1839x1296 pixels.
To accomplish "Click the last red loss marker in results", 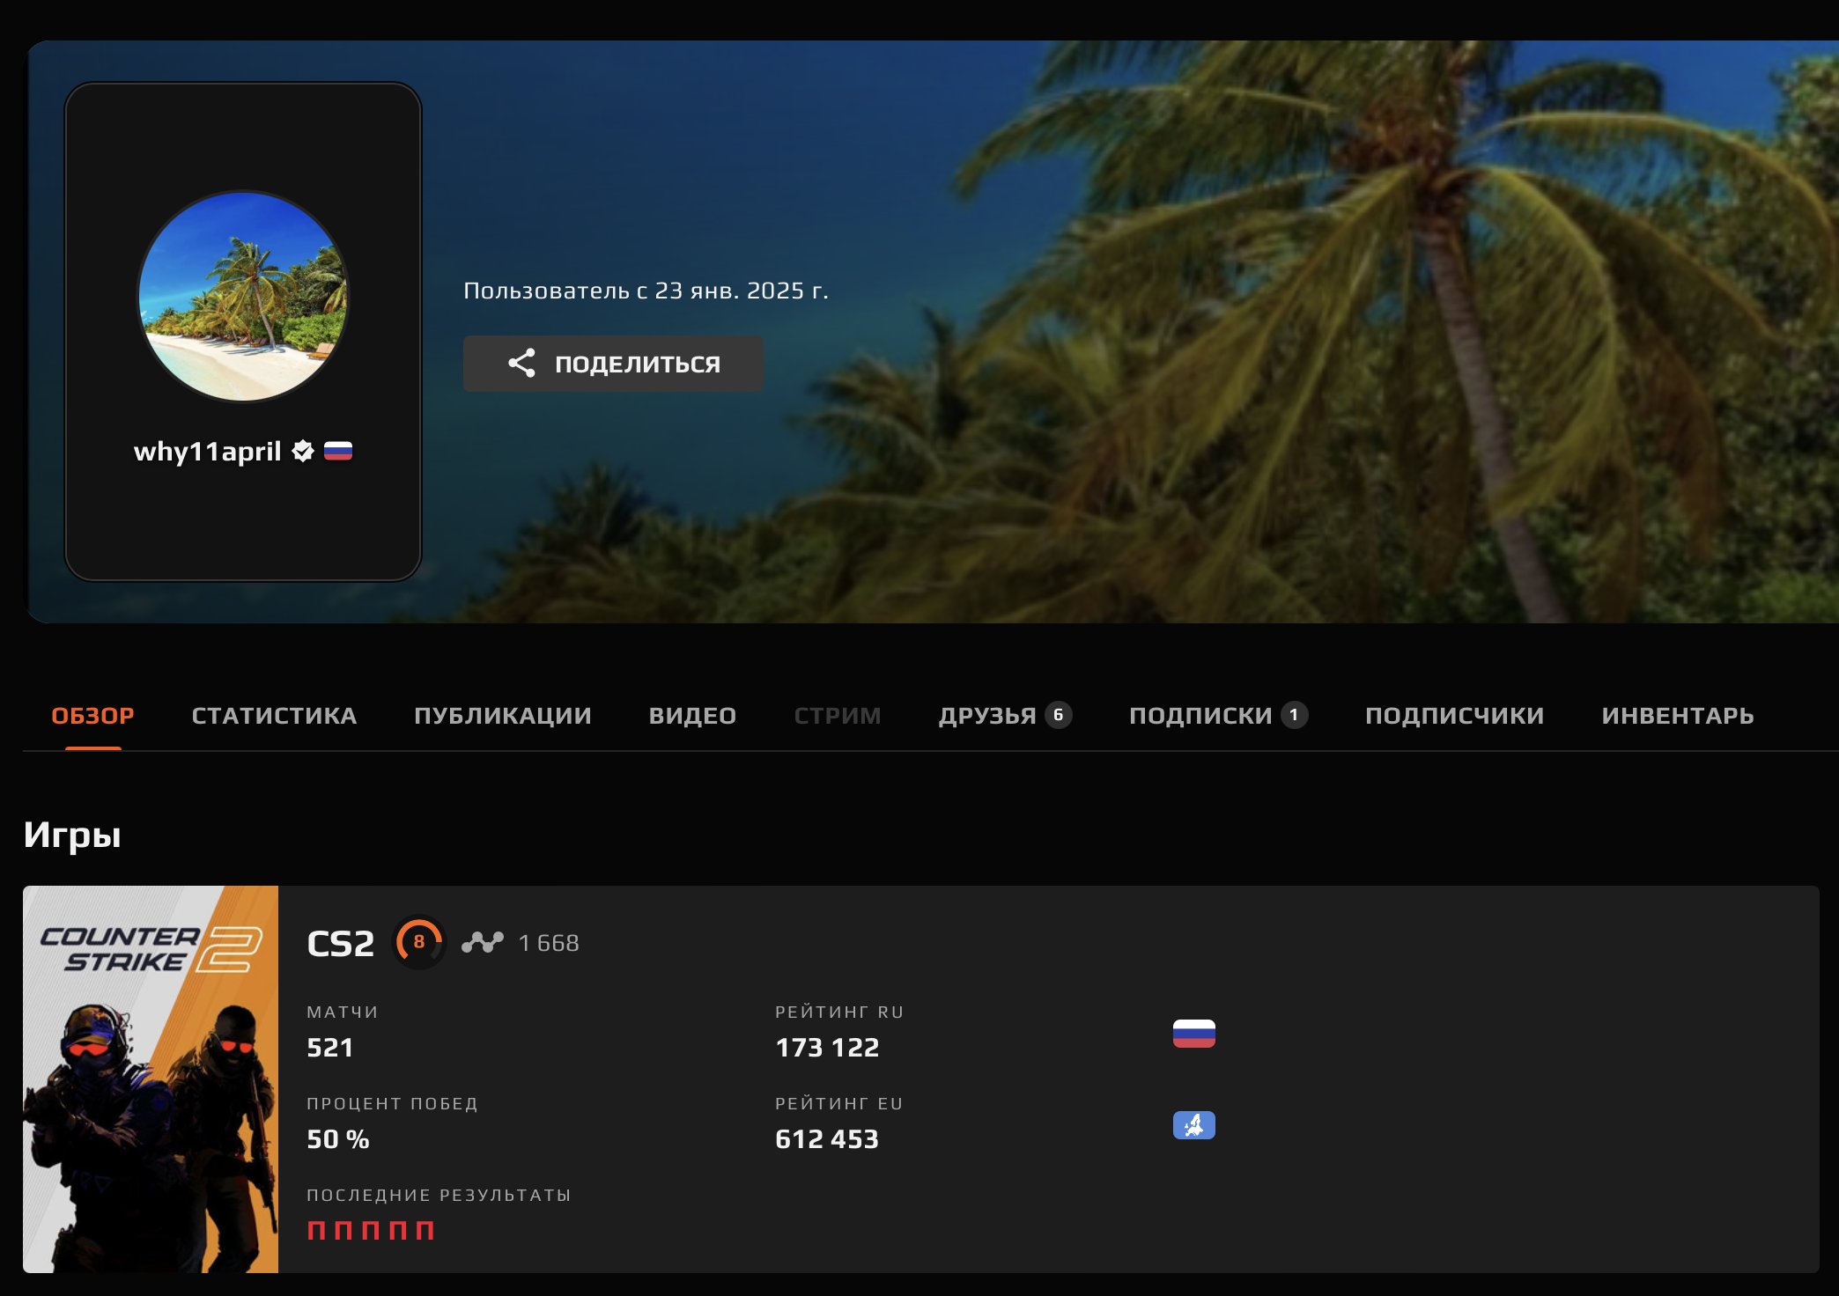I will [425, 1230].
